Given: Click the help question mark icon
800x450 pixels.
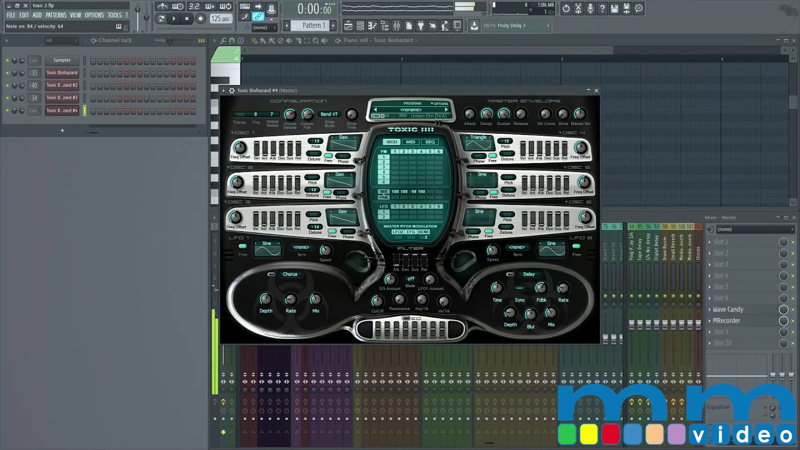Looking at the screenshot, I should pyautogui.click(x=602, y=8).
